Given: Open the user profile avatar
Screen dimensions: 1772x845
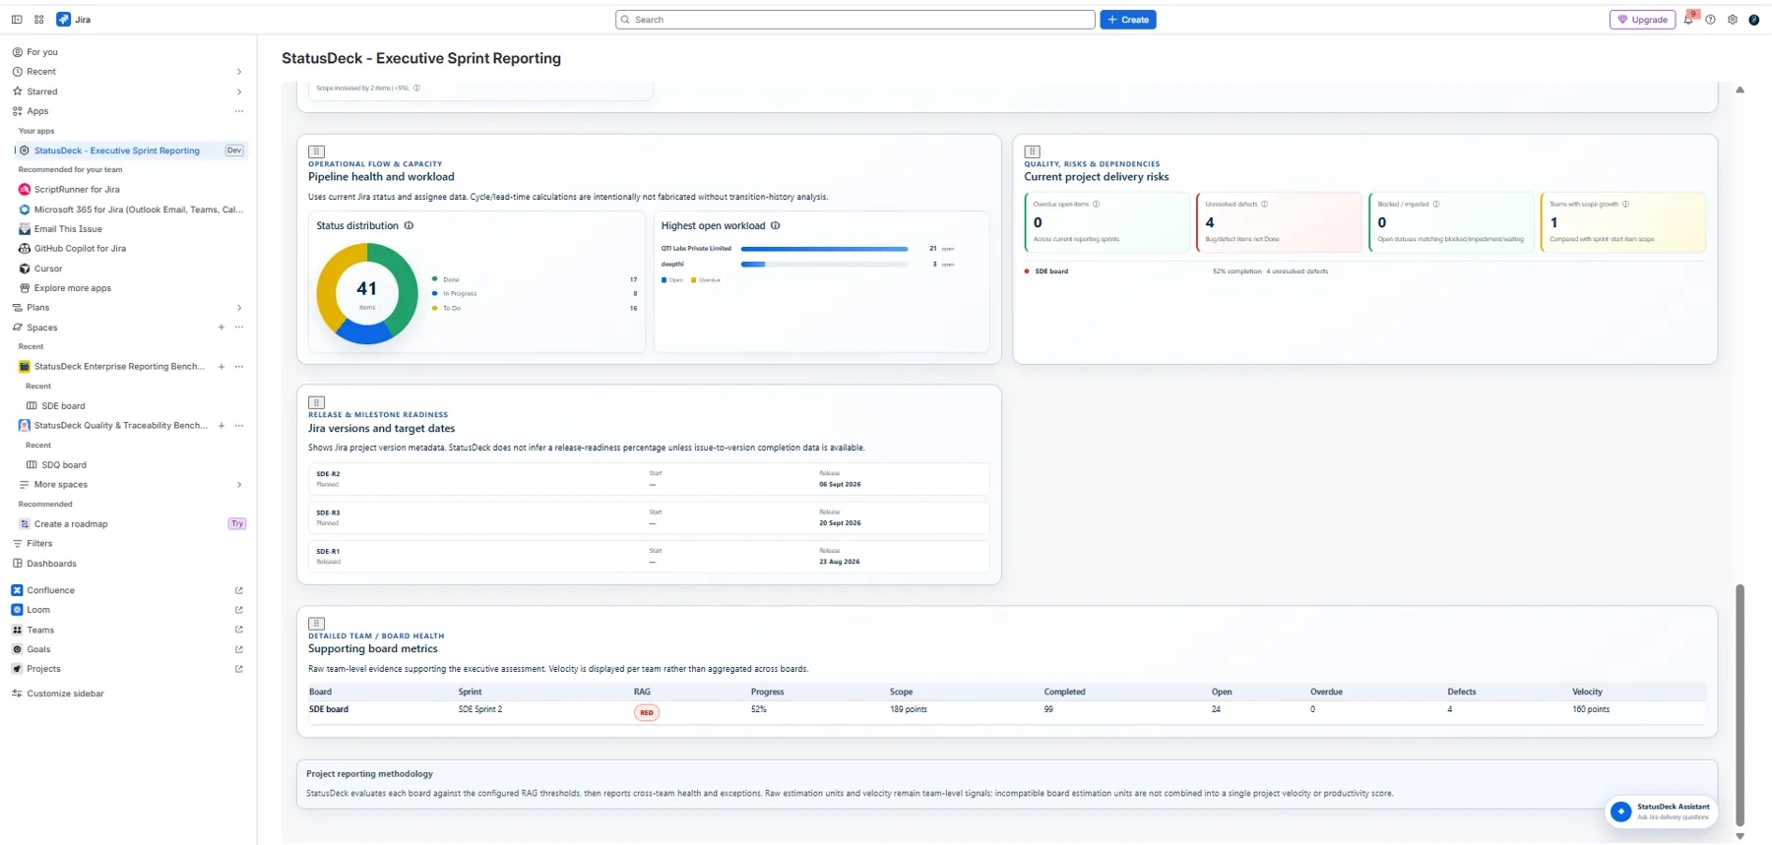Looking at the screenshot, I should coord(1754,20).
